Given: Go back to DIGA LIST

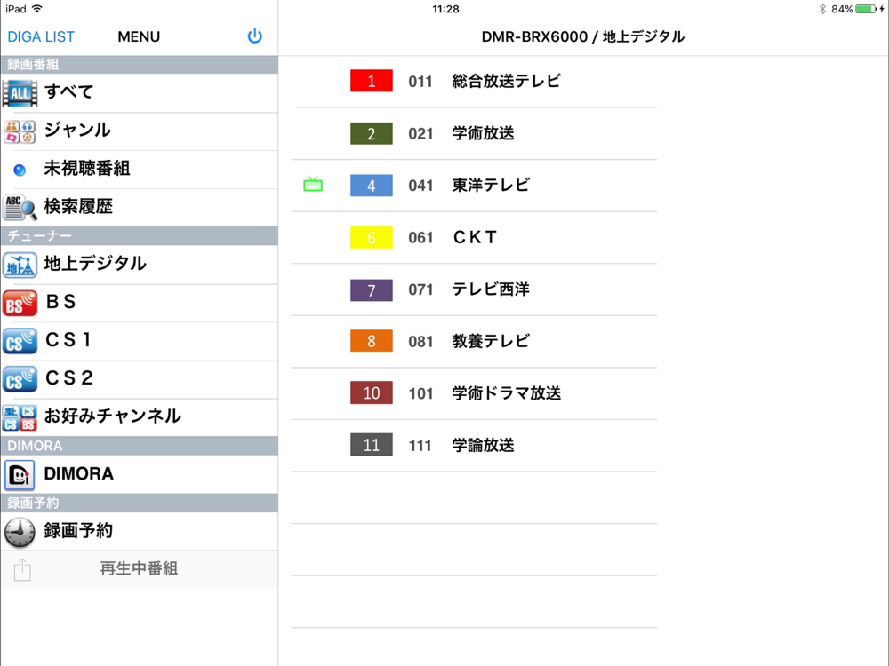Looking at the screenshot, I should (x=41, y=36).
